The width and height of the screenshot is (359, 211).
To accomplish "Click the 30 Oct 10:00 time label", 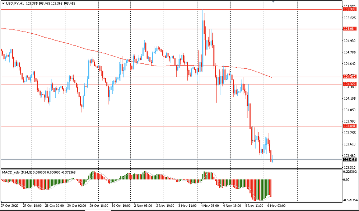I will coord(121,205).
